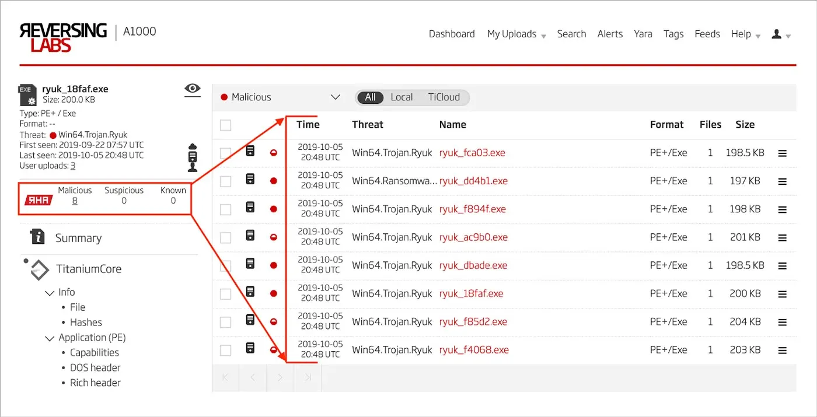This screenshot has height=417, width=817.
Task: Tick the select-all checkbox in the table header
Action: 225,125
